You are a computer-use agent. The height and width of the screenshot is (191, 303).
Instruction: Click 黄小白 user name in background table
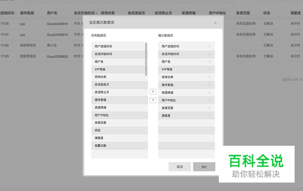52,45
